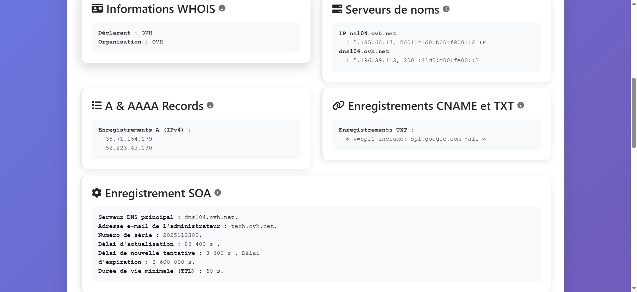The width and height of the screenshot is (637, 292).
Task: Click the serial number 2025112300
Action: point(181,235)
